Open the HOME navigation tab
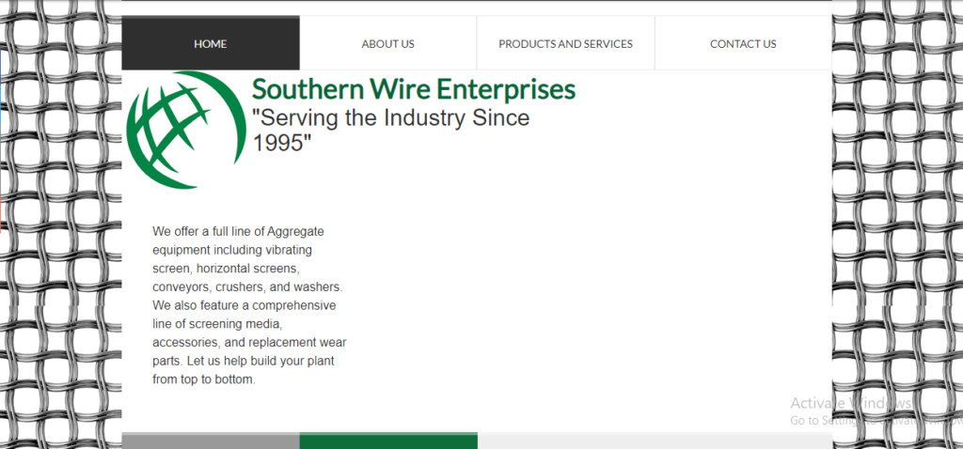963x449 pixels. tap(211, 43)
